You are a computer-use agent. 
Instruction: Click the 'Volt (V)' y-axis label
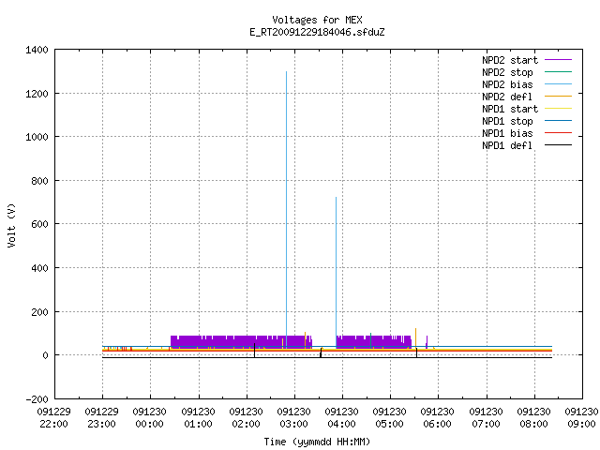click(11, 226)
